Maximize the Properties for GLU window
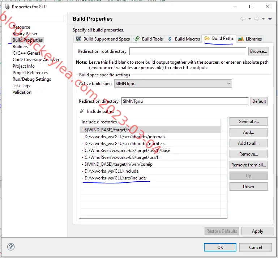The height and width of the screenshot is (258, 278). coord(251,7)
